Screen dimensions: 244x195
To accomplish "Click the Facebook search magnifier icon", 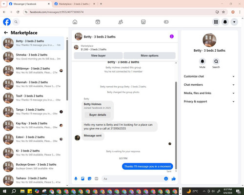I will pyautogui.click(x=16, y=22).
